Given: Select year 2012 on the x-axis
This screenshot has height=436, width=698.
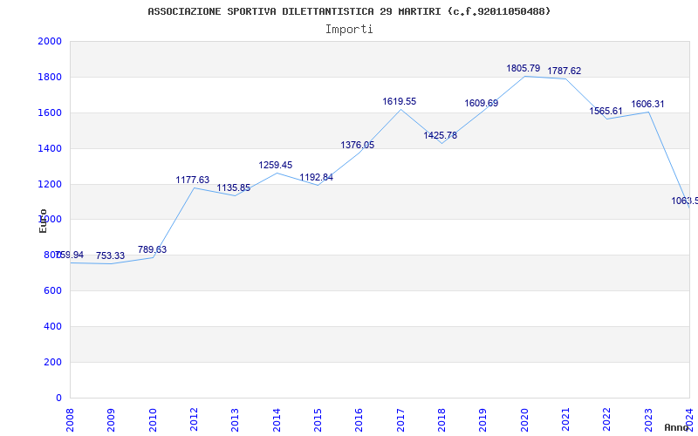Looking at the screenshot, I should tap(194, 419).
